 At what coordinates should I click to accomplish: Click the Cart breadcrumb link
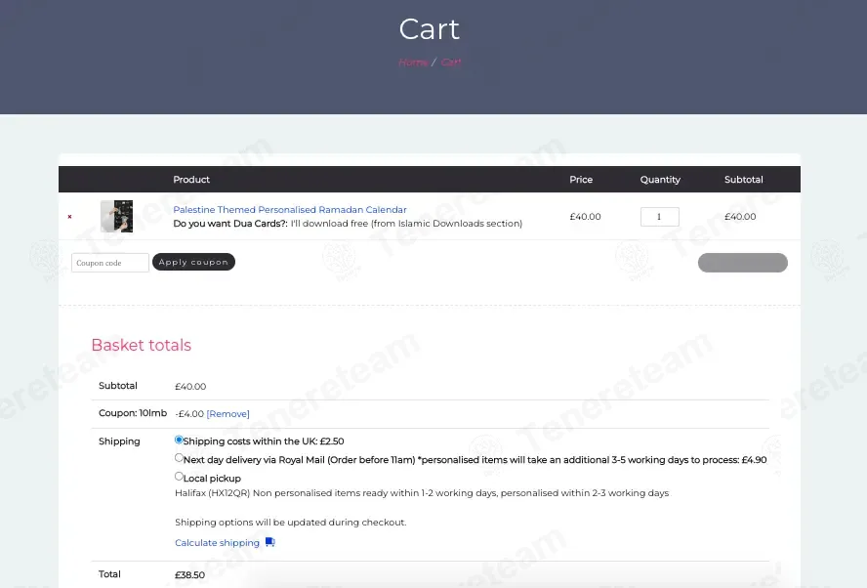(451, 62)
